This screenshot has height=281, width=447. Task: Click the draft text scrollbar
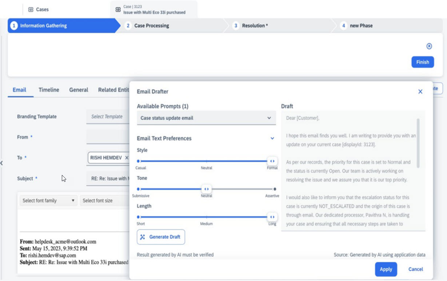(x=418, y=143)
